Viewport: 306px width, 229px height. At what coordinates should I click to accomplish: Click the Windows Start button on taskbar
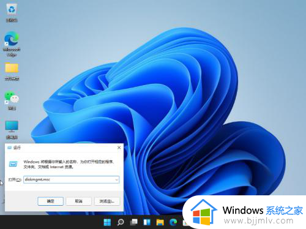click(107, 222)
